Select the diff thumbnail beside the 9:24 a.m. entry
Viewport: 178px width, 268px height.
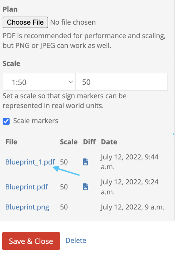(85, 187)
